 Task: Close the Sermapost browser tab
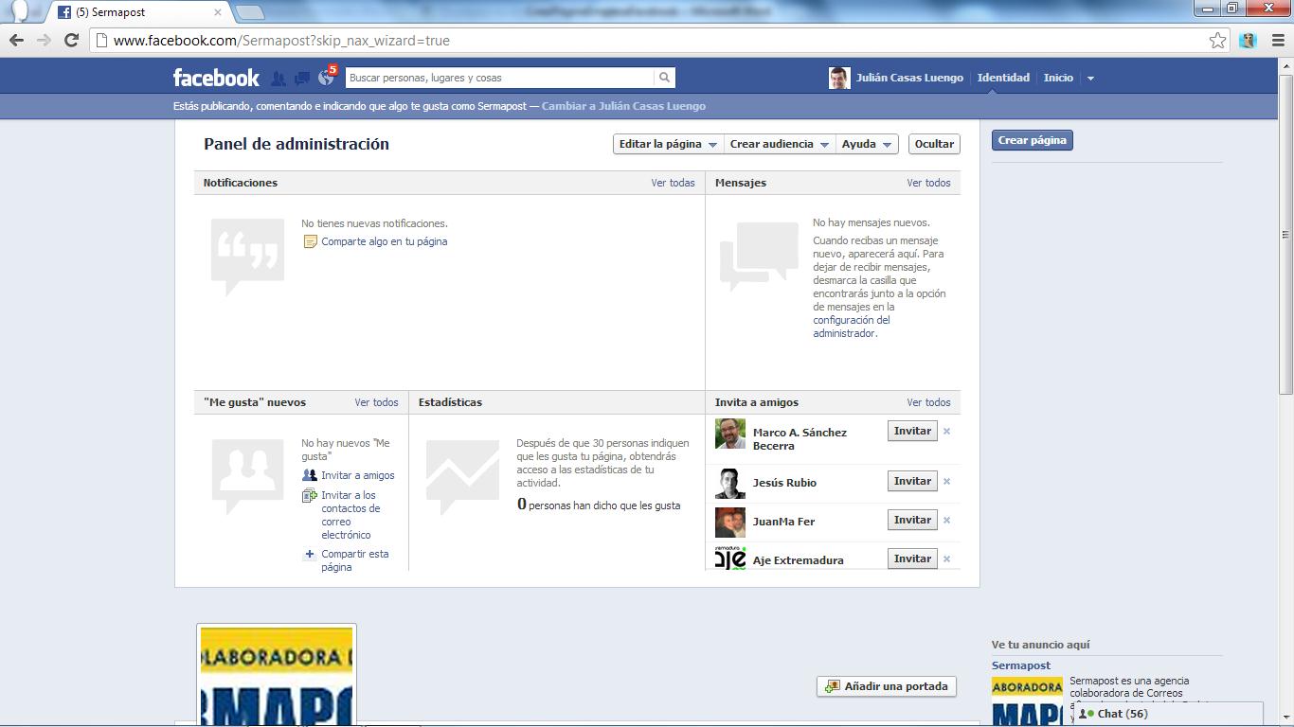click(218, 12)
